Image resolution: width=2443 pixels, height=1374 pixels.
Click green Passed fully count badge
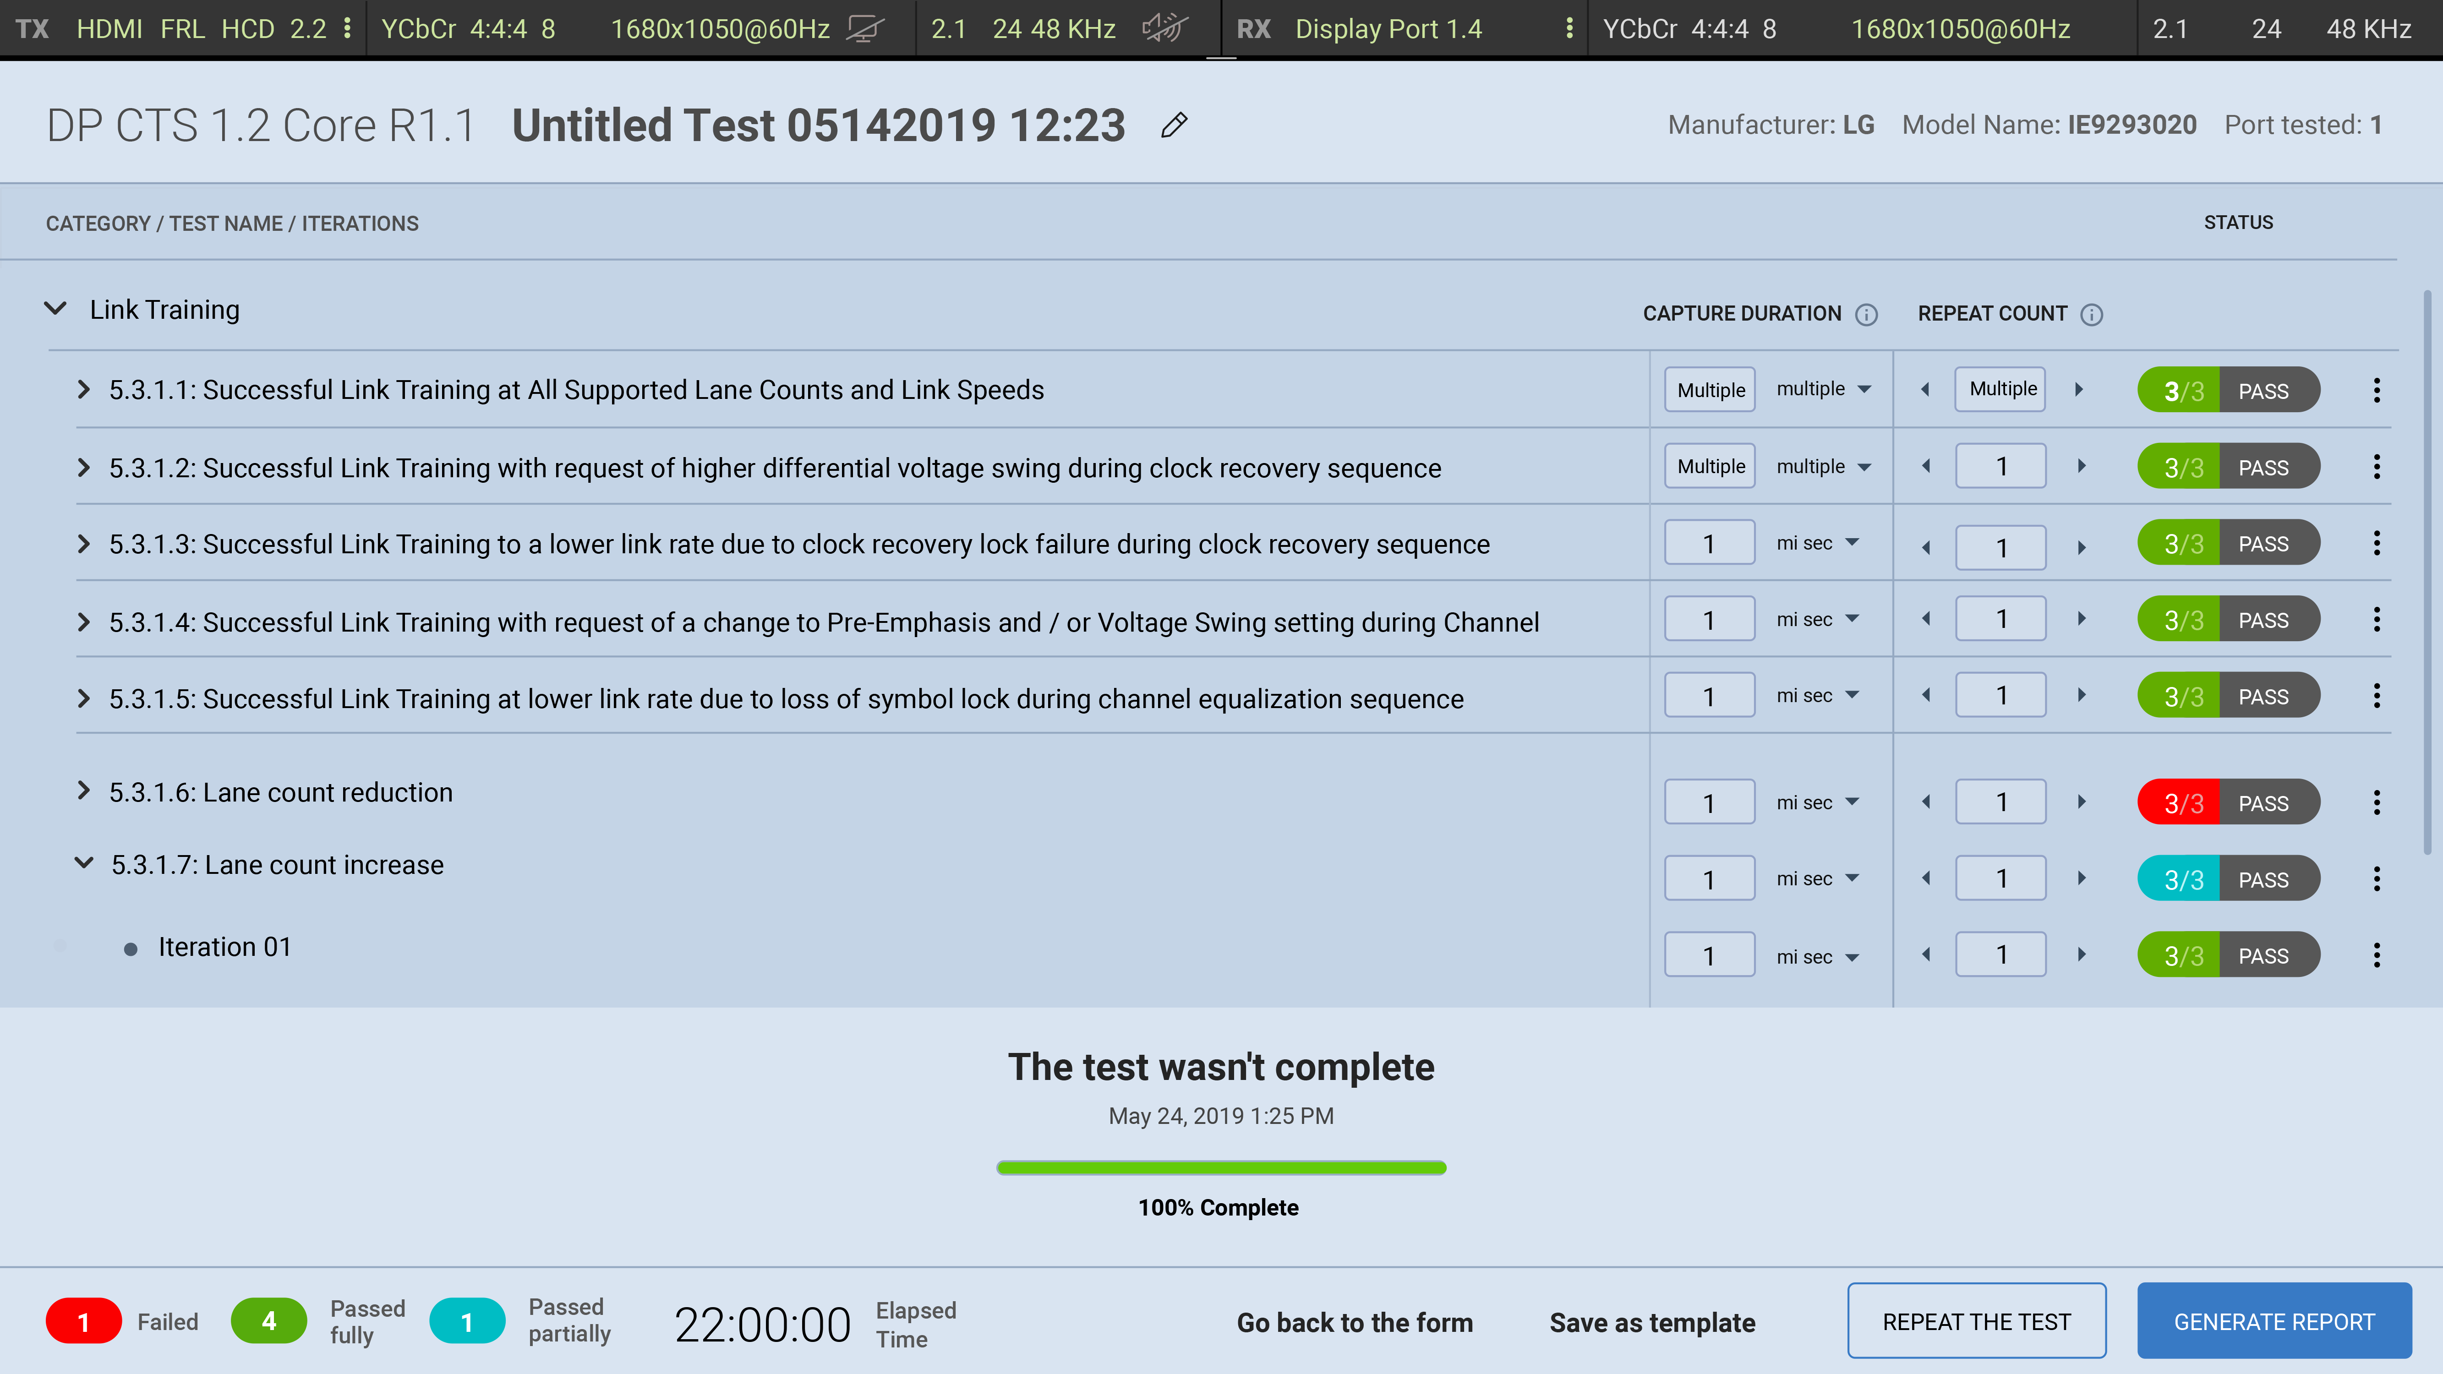(x=268, y=1321)
